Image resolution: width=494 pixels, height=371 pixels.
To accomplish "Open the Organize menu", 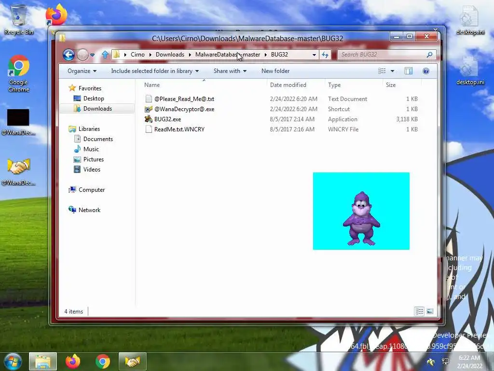I will click(x=82, y=71).
